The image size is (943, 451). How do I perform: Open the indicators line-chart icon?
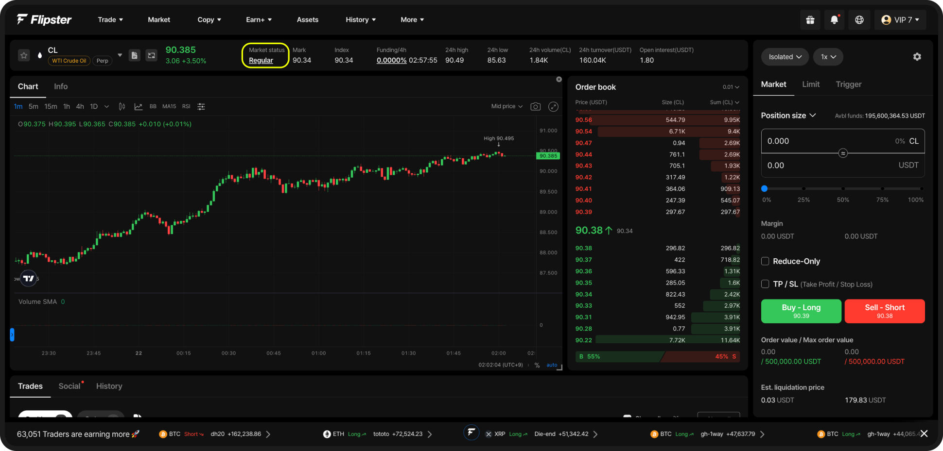click(139, 106)
